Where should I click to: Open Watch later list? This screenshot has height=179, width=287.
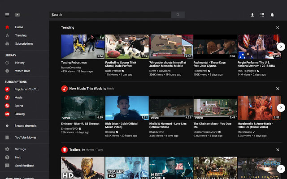[x=22, y=71]
